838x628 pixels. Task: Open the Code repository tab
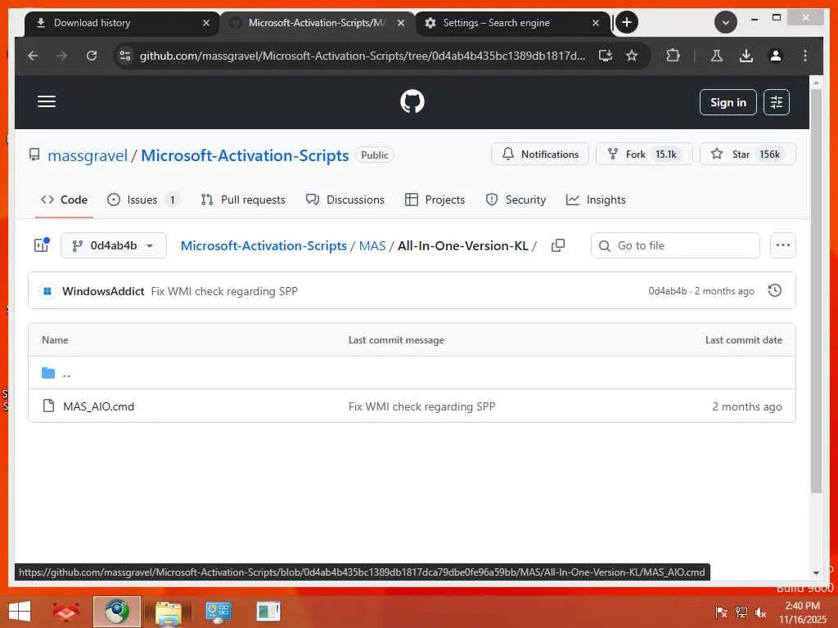[64, 200]
